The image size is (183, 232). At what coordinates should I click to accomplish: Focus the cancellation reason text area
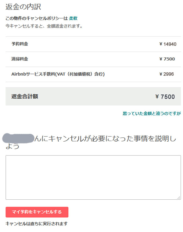[x=93, y=177]
